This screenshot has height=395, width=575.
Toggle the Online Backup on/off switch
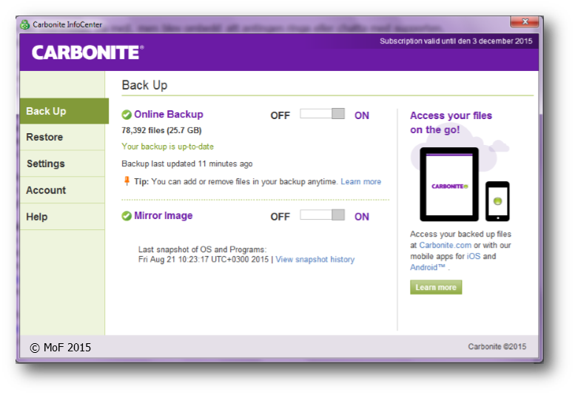[322, 115]
